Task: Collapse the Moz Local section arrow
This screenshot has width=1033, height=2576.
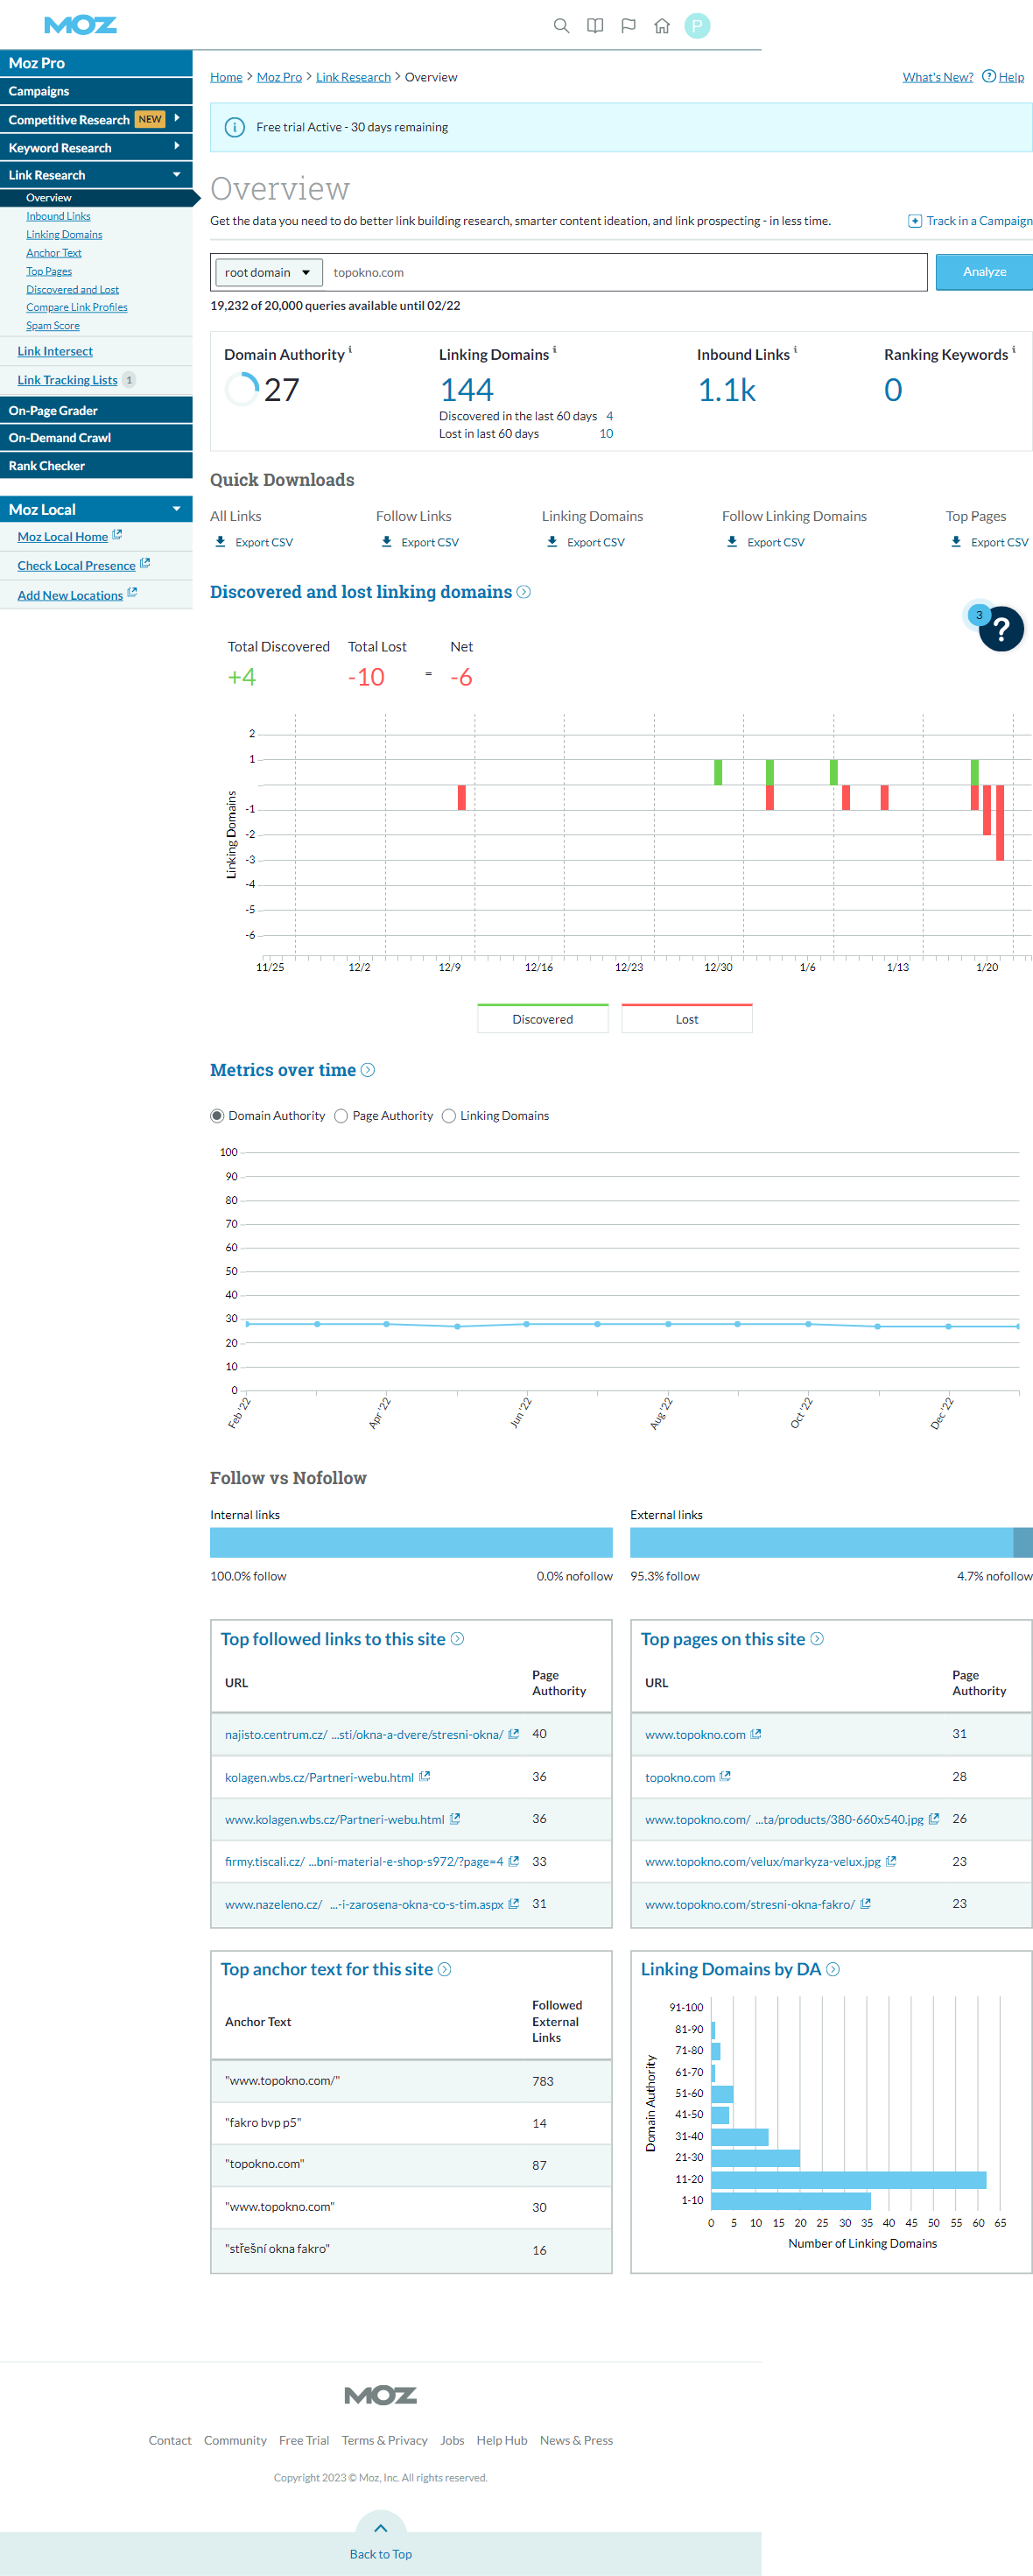Action: point(177,509)
